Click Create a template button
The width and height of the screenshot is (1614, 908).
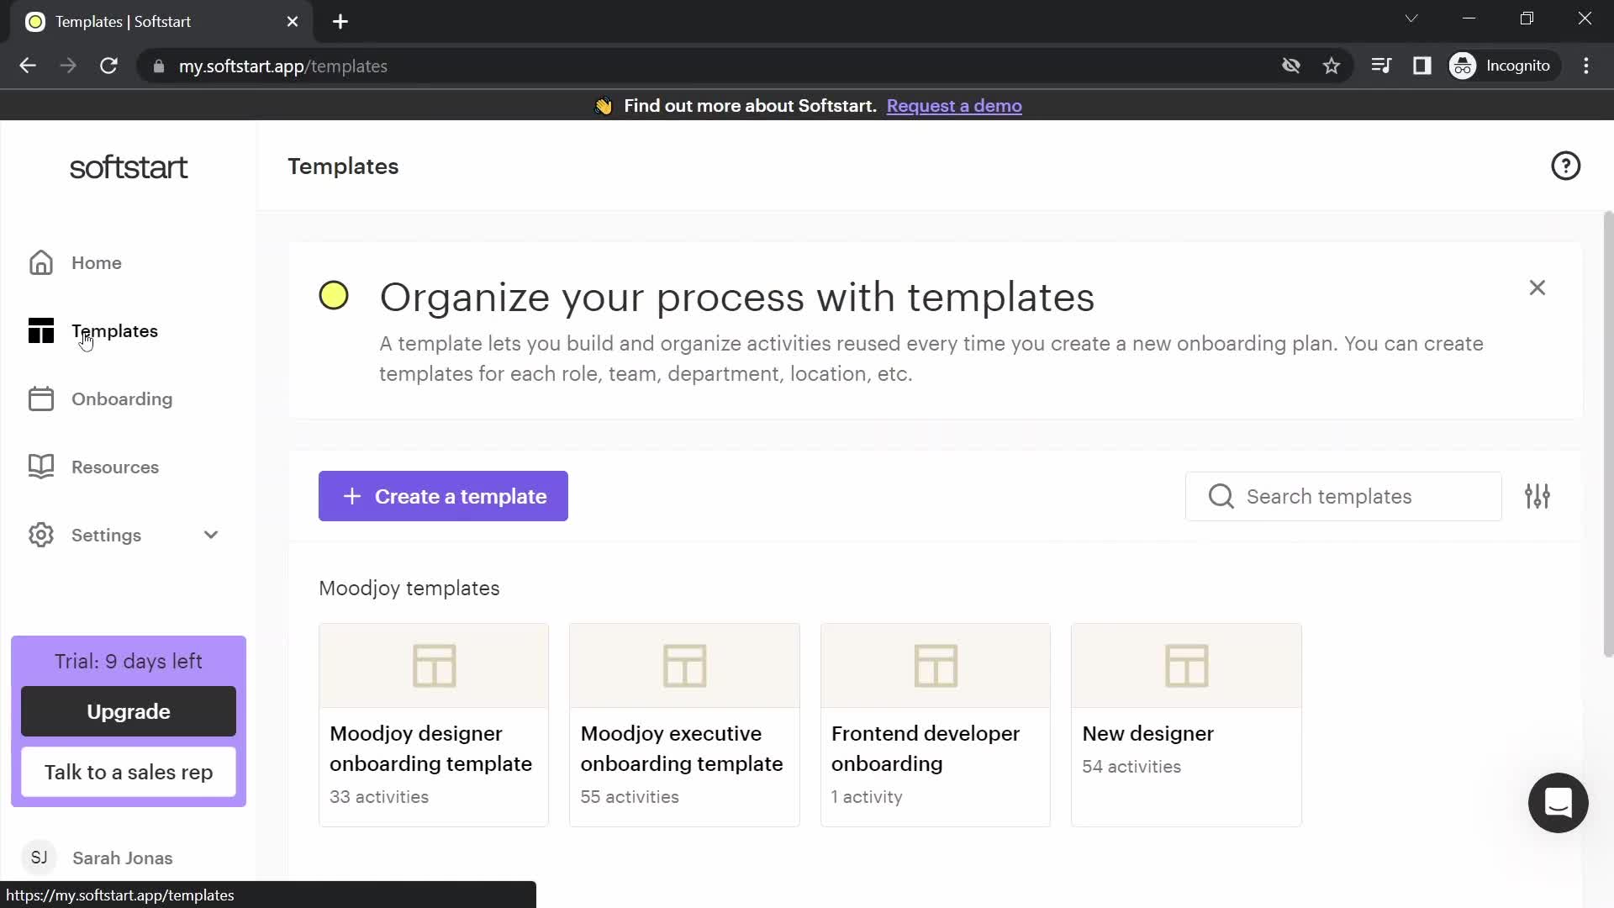tap(443, 497)
